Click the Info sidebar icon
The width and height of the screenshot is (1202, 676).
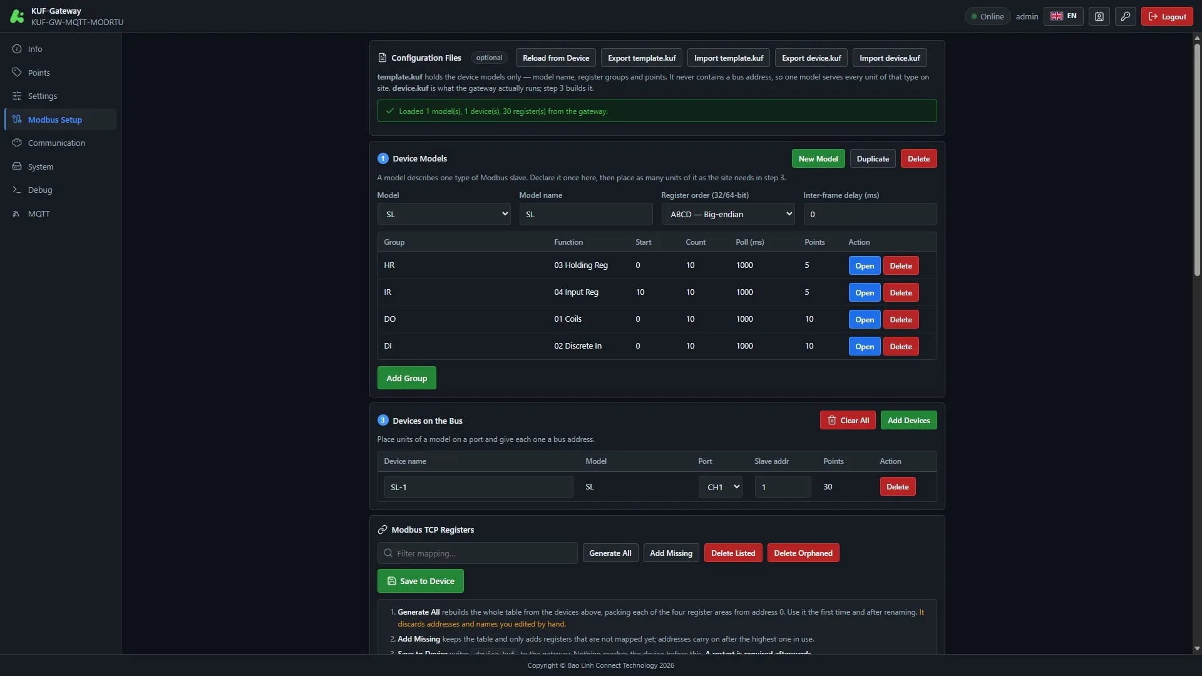[x=17, y=49]
